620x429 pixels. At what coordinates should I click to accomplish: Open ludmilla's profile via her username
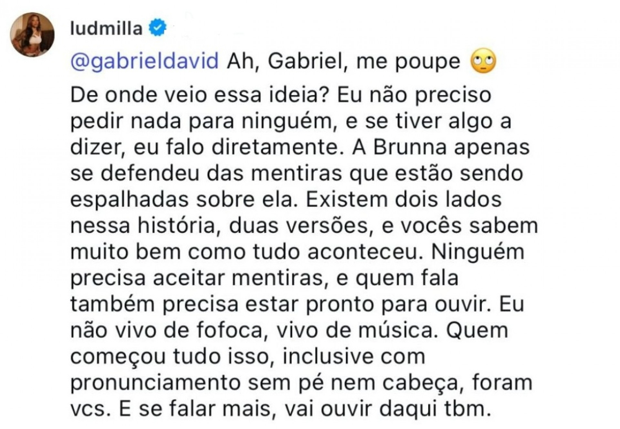coord(107,27)
